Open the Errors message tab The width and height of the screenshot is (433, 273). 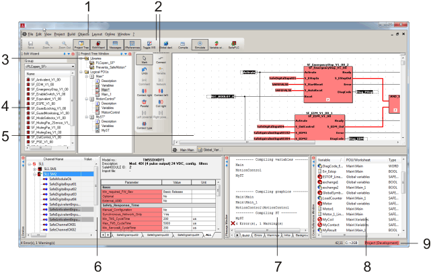tap(258, 235)
